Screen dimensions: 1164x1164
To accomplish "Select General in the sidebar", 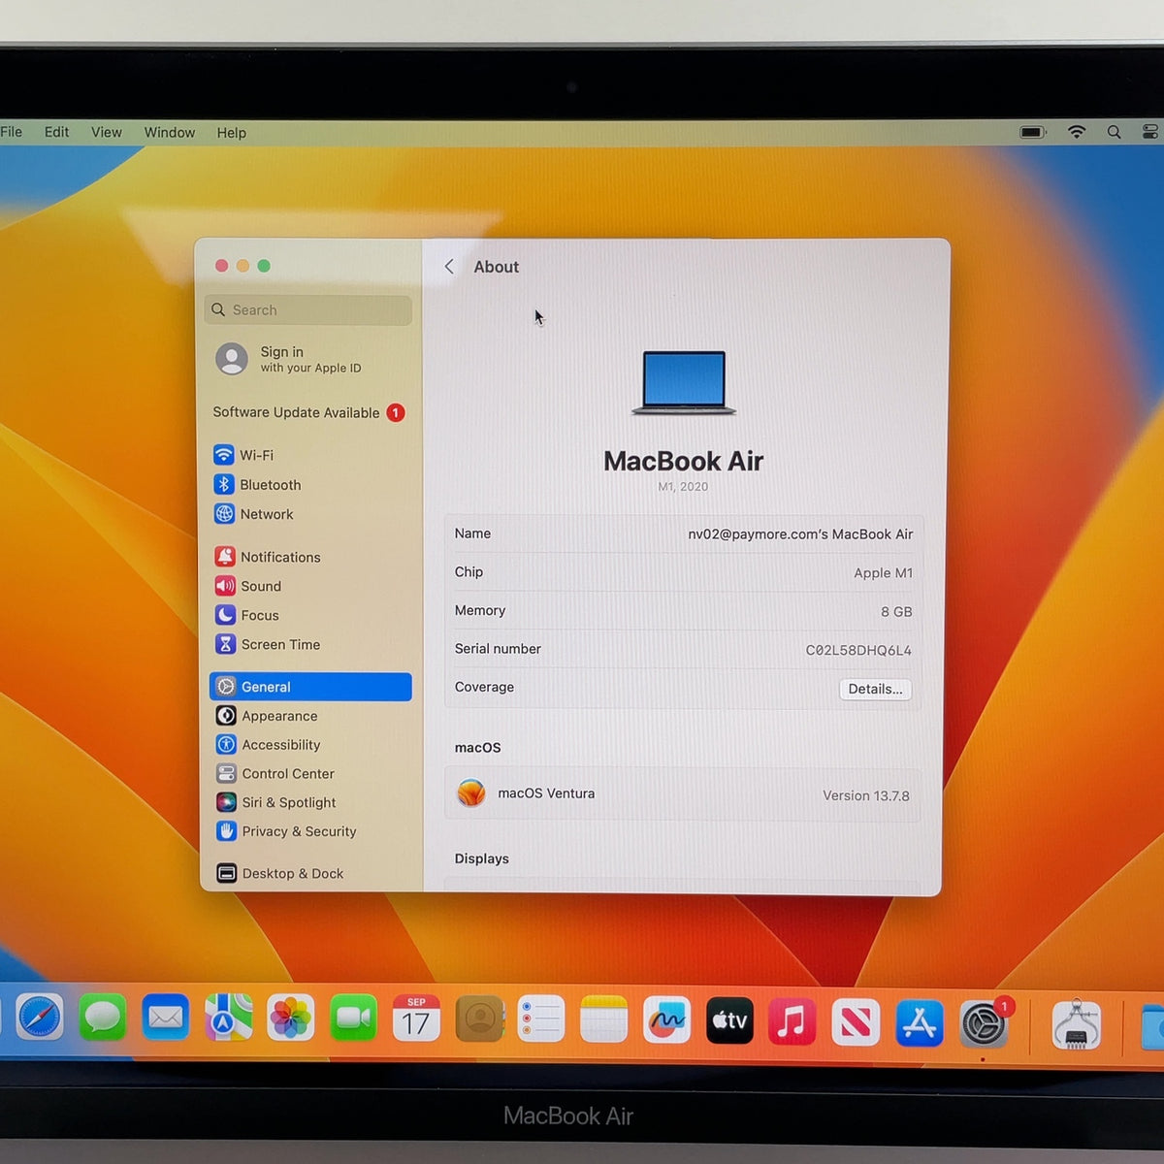I will click(310, 687).
